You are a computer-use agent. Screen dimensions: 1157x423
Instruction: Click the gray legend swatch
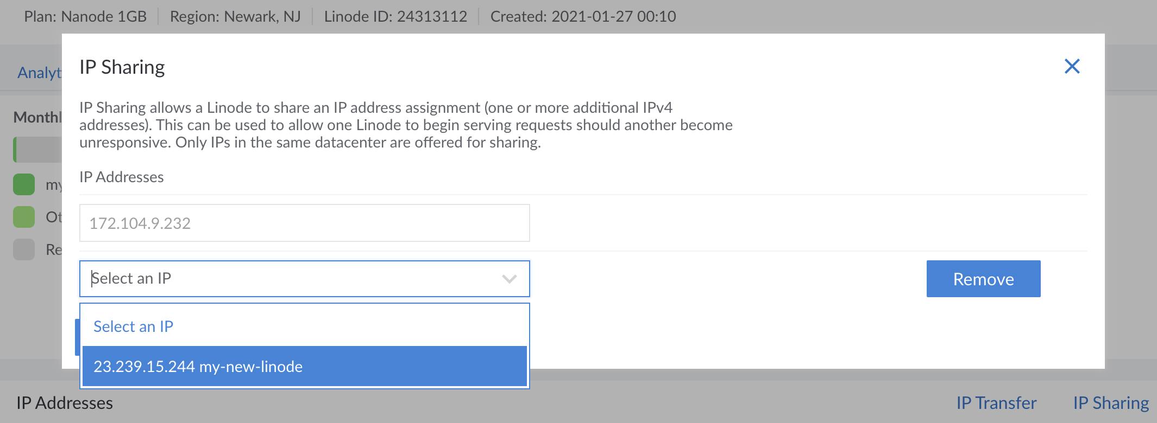(24, 249)
